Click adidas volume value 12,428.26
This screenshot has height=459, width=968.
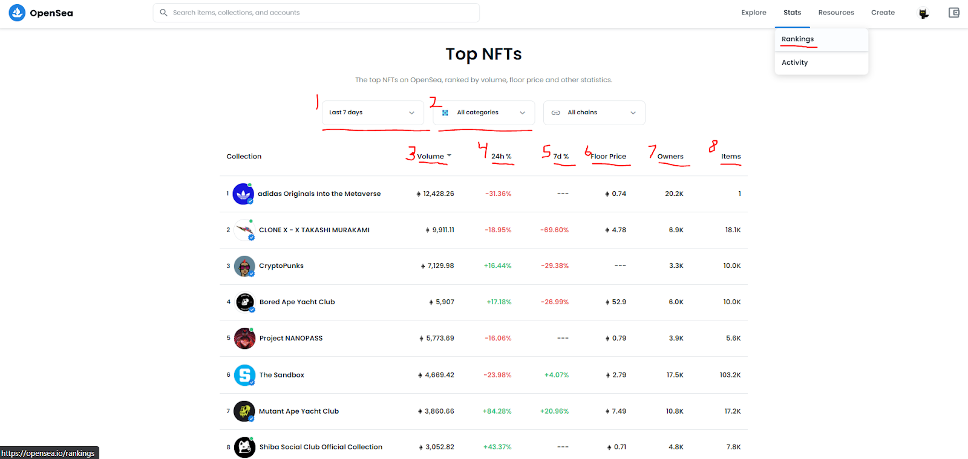tap(439, 194)
